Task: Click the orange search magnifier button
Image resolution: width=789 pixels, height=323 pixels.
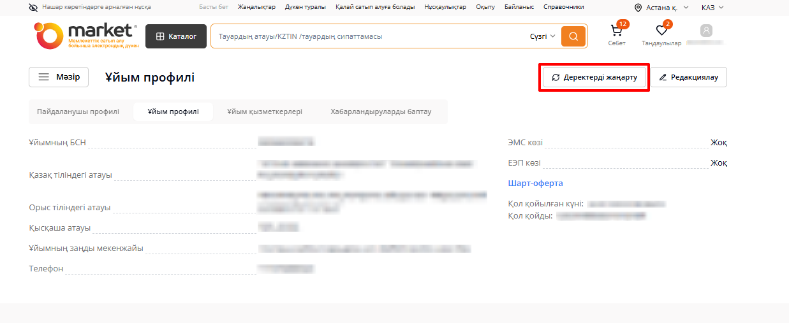Action: [x=573, y=36]
